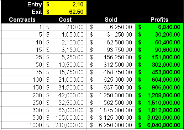Click the Sold column header
This screenshot has height=130, width=184.
click(x=111, y=20)
